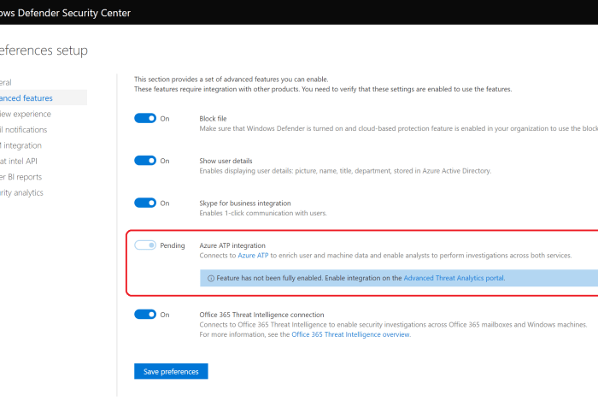Switch the pending Azure ATP integration toggle

[x=145, y=245]
